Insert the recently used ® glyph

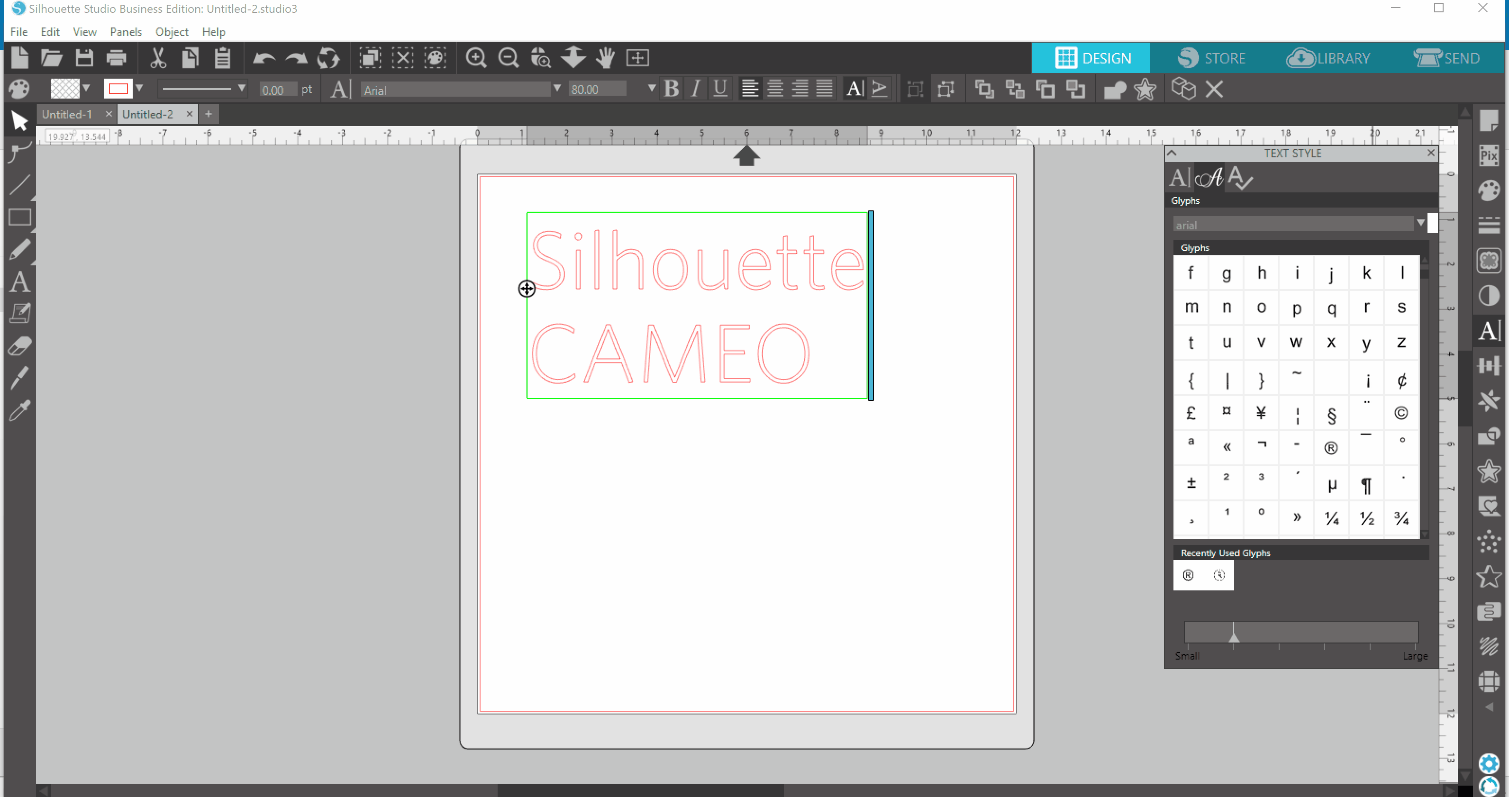coord(1188,575)
